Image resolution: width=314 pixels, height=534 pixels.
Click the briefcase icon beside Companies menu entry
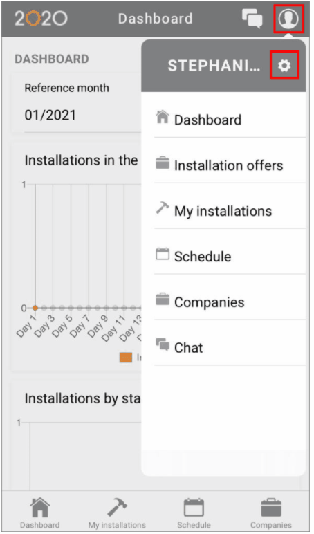point(163,300)
